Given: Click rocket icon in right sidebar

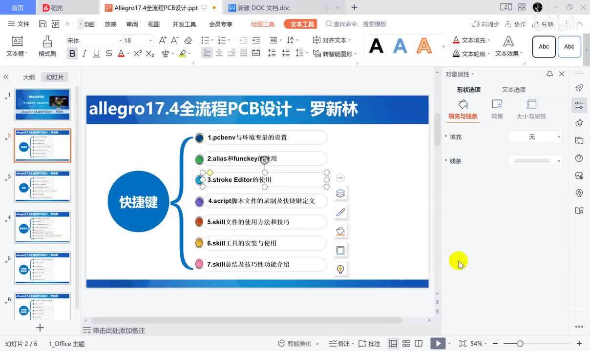Looking at the screenshot, I should click(x=579, y=88).
